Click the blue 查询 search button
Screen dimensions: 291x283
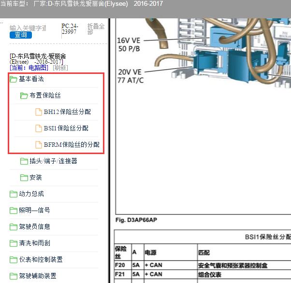point(21,35)
